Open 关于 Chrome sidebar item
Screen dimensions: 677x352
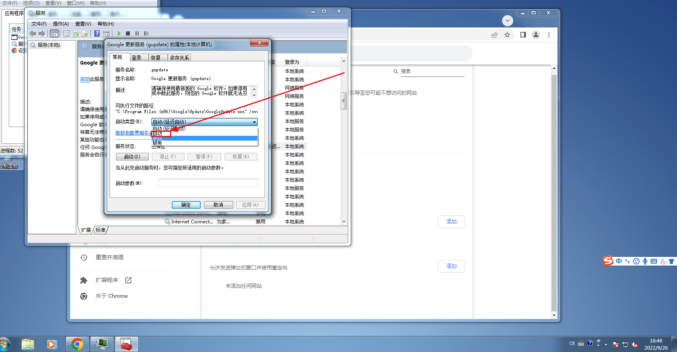click(x=112, y=296)
